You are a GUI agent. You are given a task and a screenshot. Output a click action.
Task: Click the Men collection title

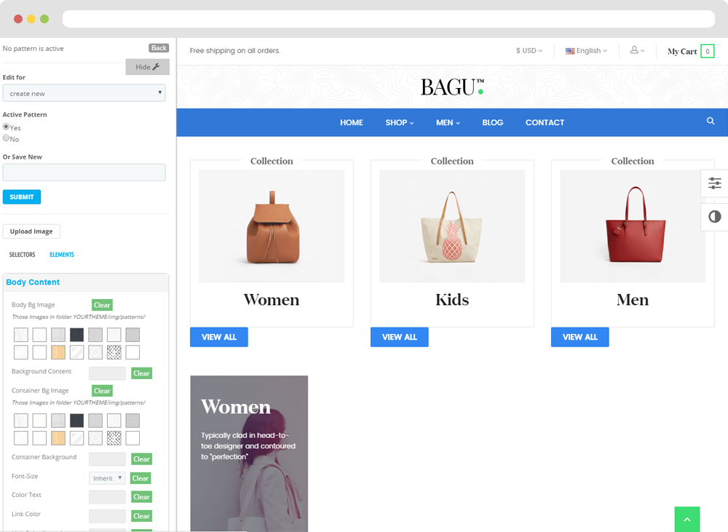[x=633, y=299]
